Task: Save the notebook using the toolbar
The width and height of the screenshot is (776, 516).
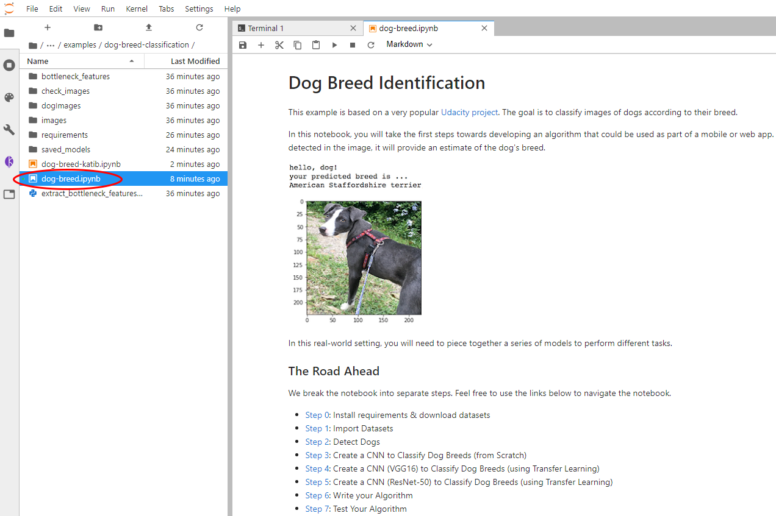Action: point(243,45)
